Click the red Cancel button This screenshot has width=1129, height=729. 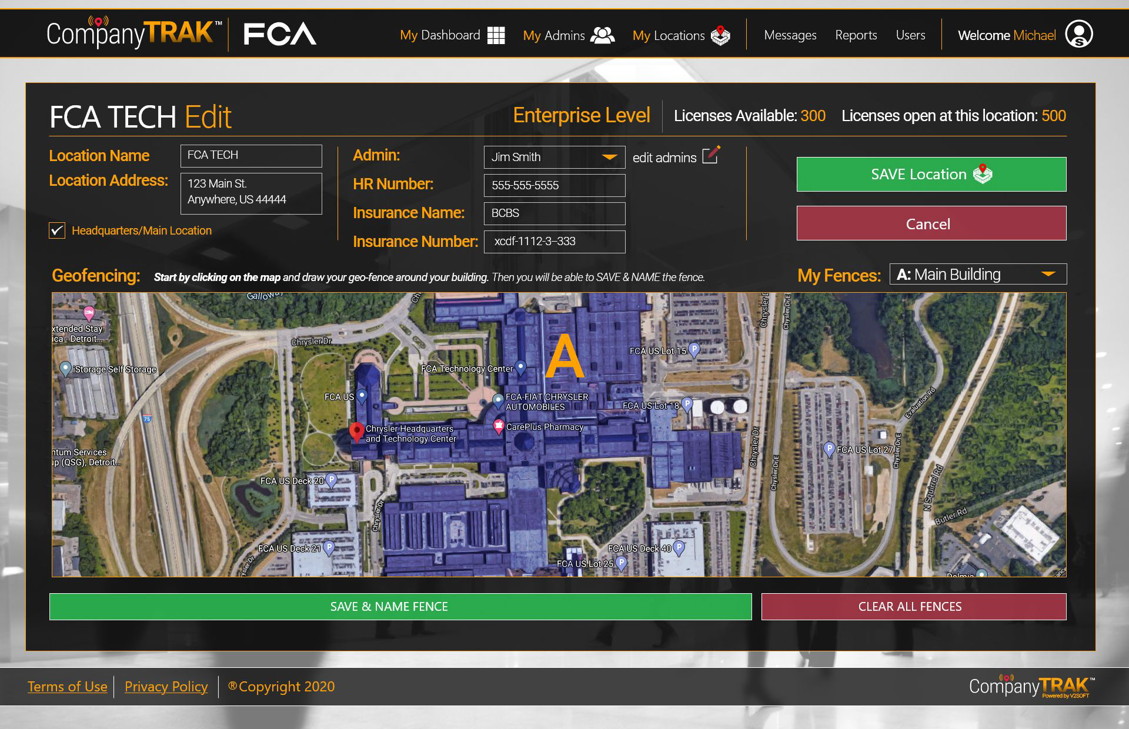pos(931,223)
